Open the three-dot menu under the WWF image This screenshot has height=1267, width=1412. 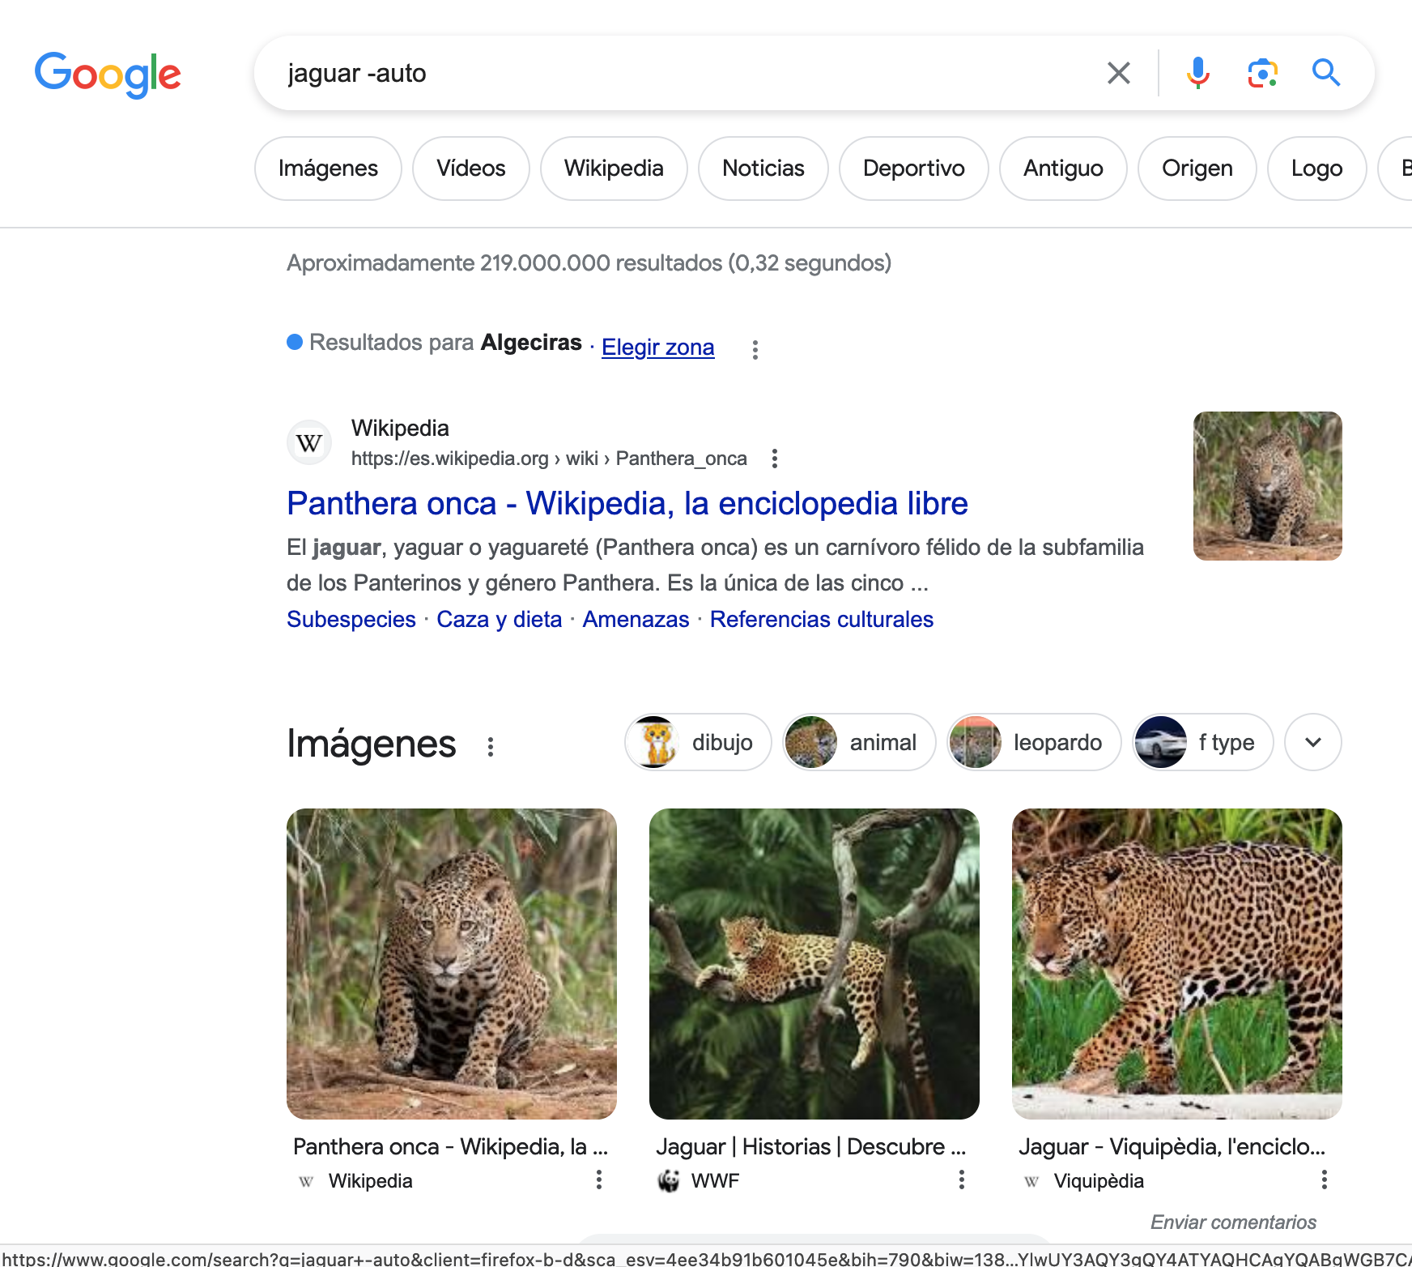click(x=961, y=1180)
